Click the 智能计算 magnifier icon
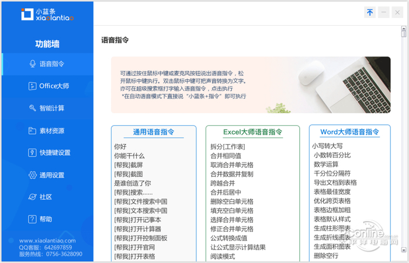This screenshot has width=409, height=263. coord(32,108)
